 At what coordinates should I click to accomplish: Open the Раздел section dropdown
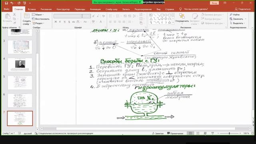[38, 23]
